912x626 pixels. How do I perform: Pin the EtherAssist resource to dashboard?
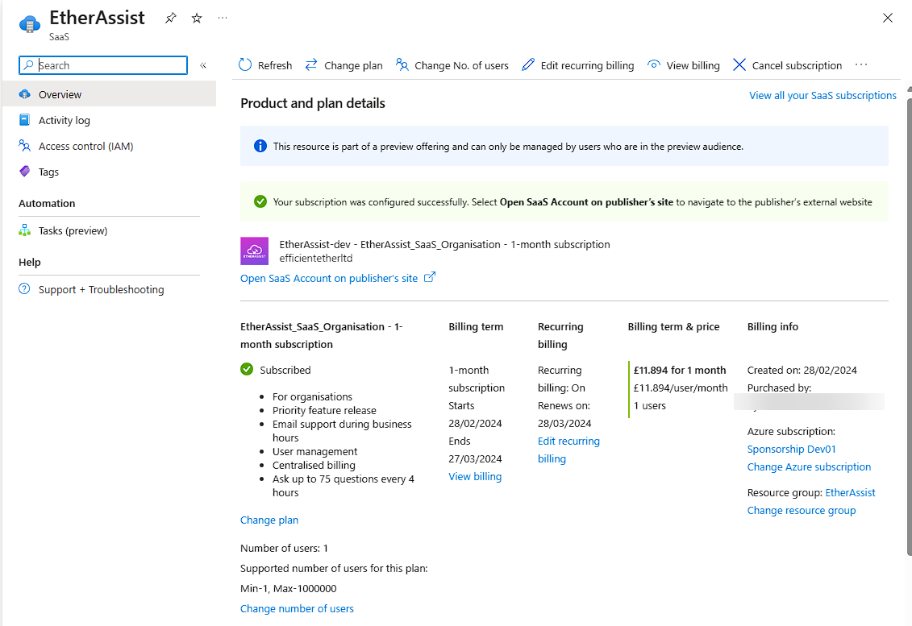(170, 18)
